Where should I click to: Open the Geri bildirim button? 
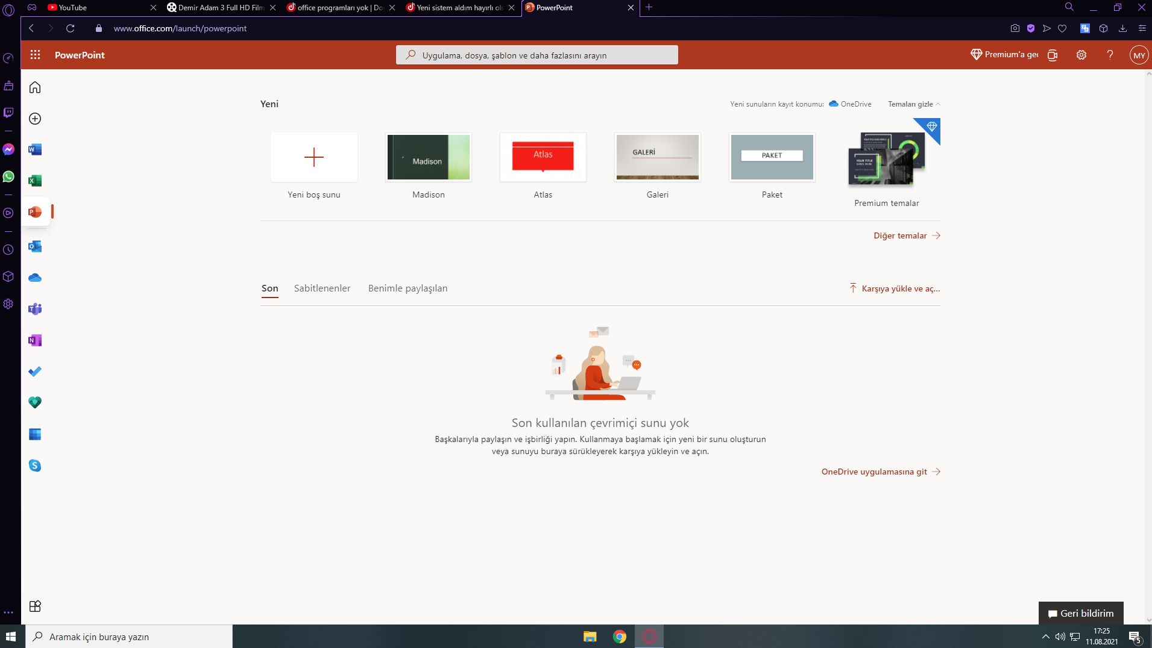1081,613
